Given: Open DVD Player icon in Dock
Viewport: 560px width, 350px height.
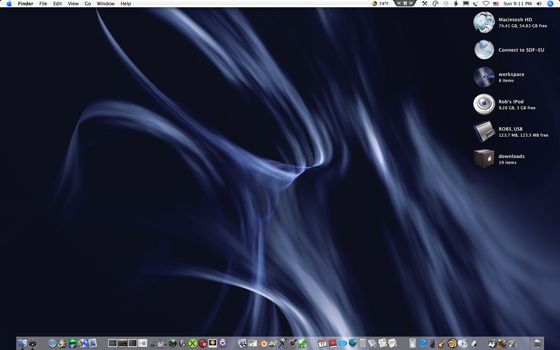Looking at the screenshot, I should [x=412, y=343].
